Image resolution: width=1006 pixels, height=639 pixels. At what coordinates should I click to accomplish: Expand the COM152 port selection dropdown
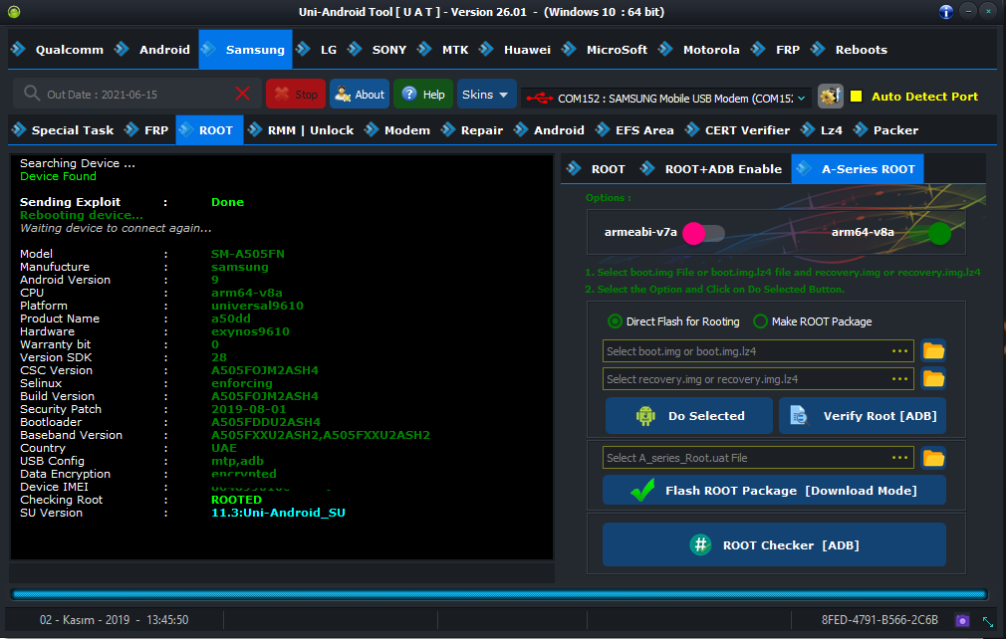coord(802,98)
